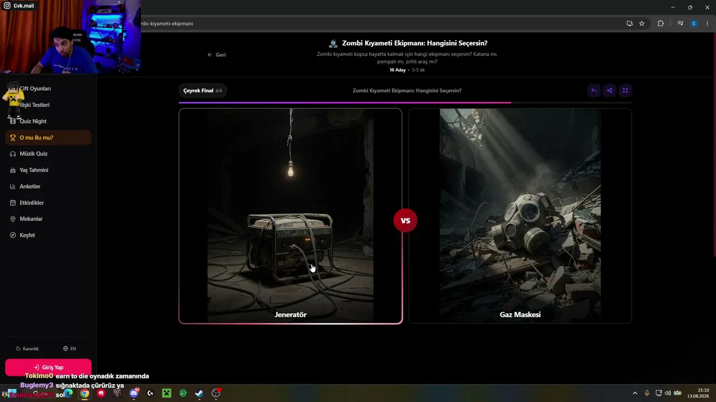Open OBS Studio from the taskbar
The height and width of the screenshot is (402, 716).
tap(216, 393)
